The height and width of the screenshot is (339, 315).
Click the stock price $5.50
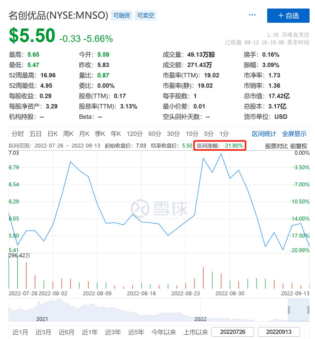point(32,35)
